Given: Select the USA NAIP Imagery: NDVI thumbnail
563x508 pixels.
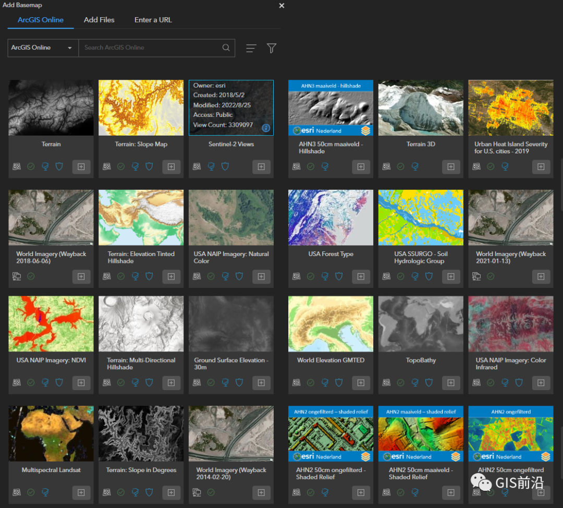Looking at the screenshot, I should (x=51, y=324).
